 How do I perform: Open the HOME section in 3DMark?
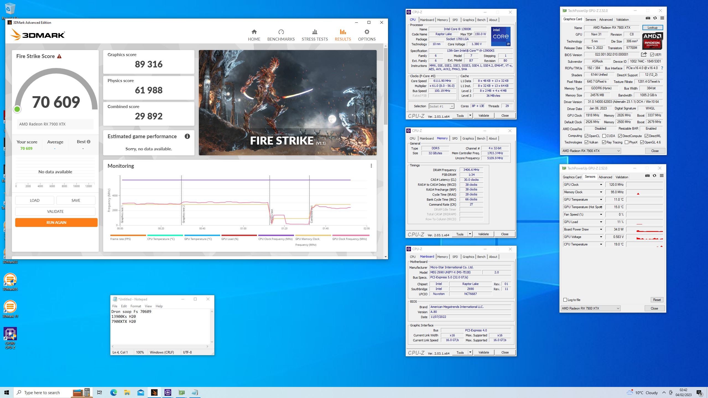pyautogui.click(x=254, y=35)
